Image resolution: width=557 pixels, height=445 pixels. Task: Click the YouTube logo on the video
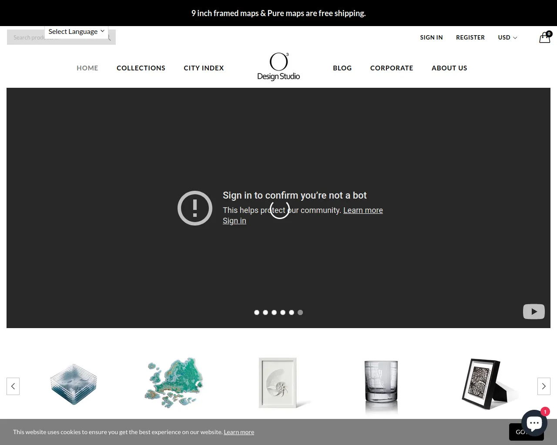pos(534,312)
